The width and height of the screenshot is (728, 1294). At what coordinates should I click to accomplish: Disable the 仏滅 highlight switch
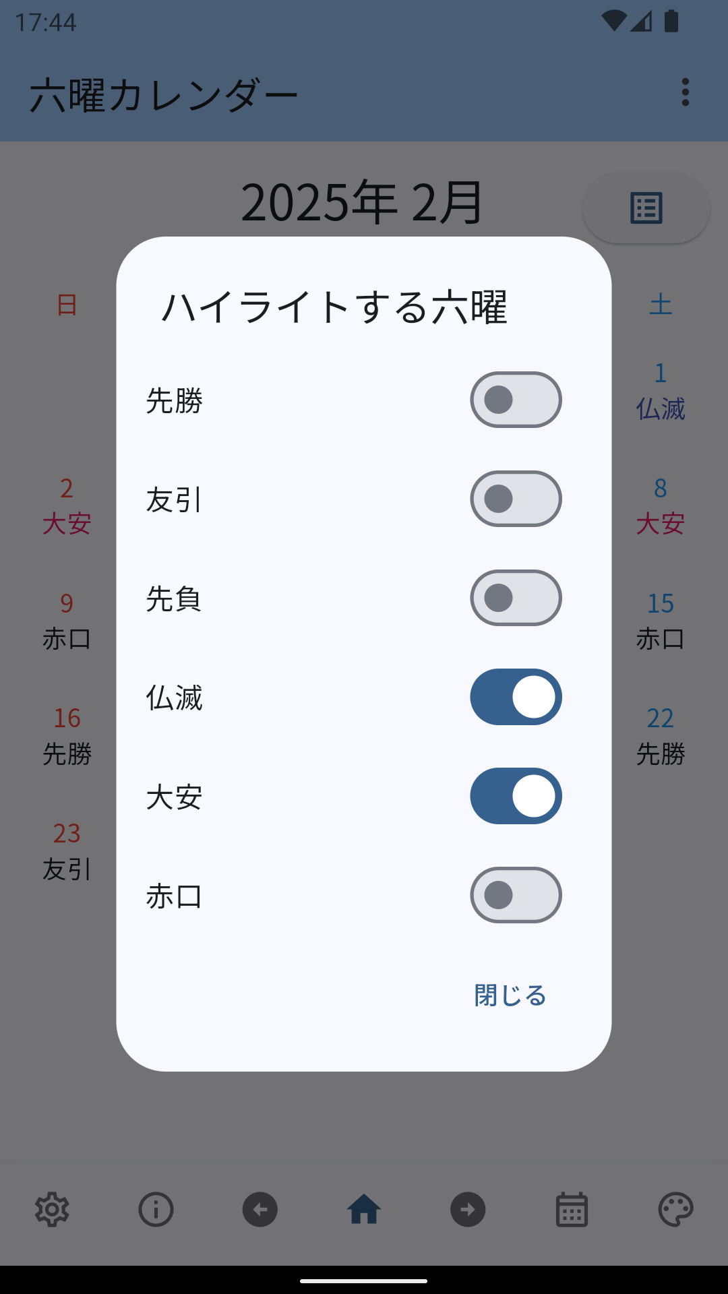click(516, 697)
